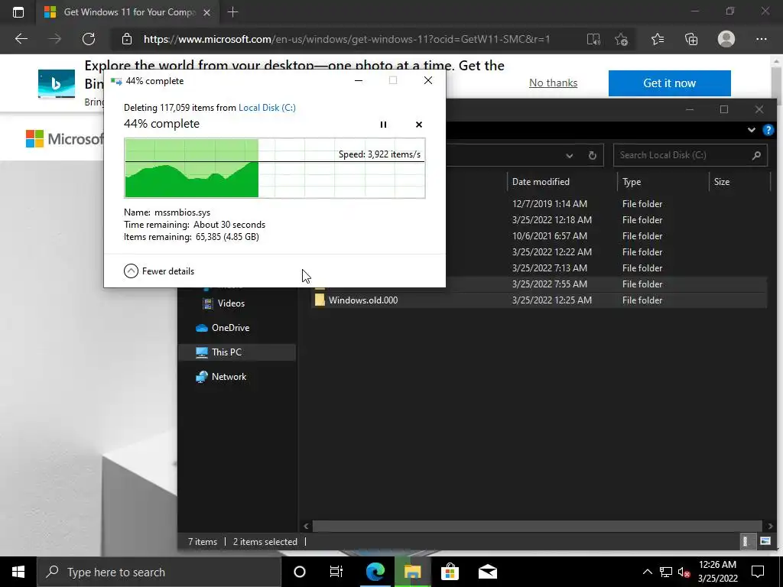Viewport: 783px width, 587px height.
Task: Click the Bing logo thumbnail
Action: click(57, 83)
